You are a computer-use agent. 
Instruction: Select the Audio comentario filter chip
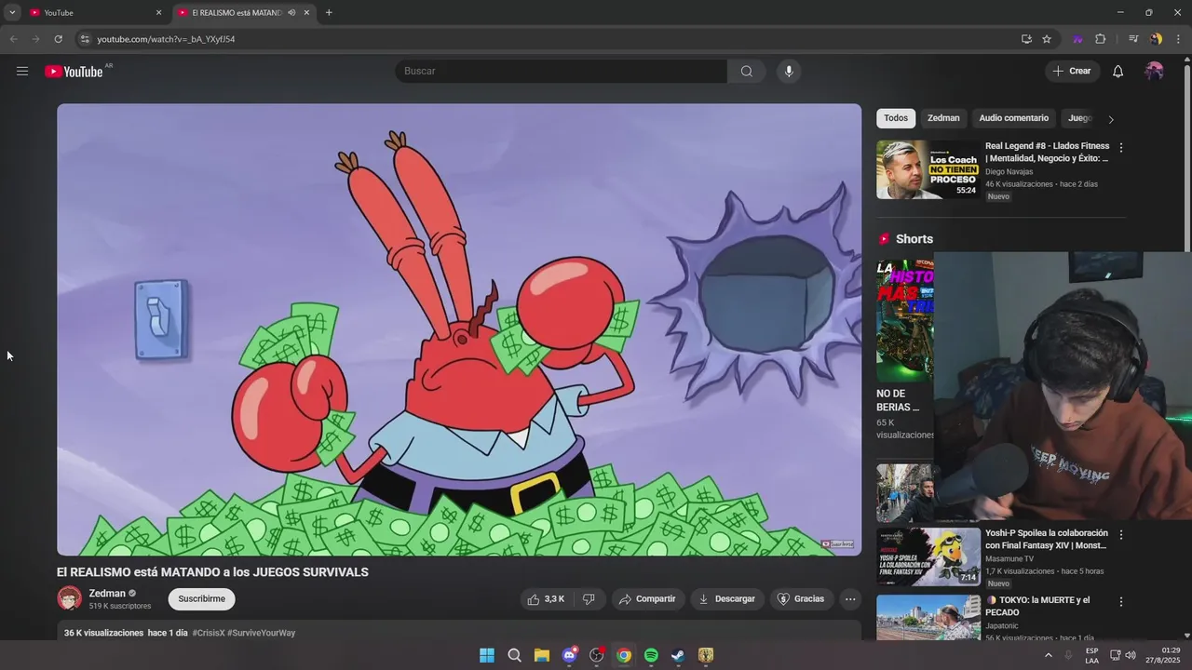(x=1013, y=118)
